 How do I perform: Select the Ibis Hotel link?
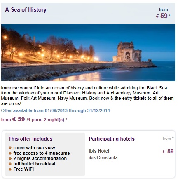point(99,151)
